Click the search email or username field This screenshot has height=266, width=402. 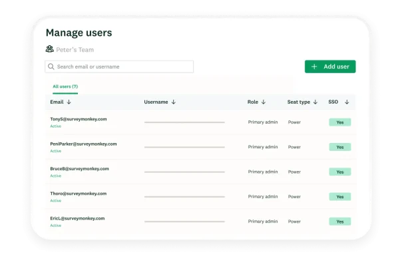click(119, 66)
